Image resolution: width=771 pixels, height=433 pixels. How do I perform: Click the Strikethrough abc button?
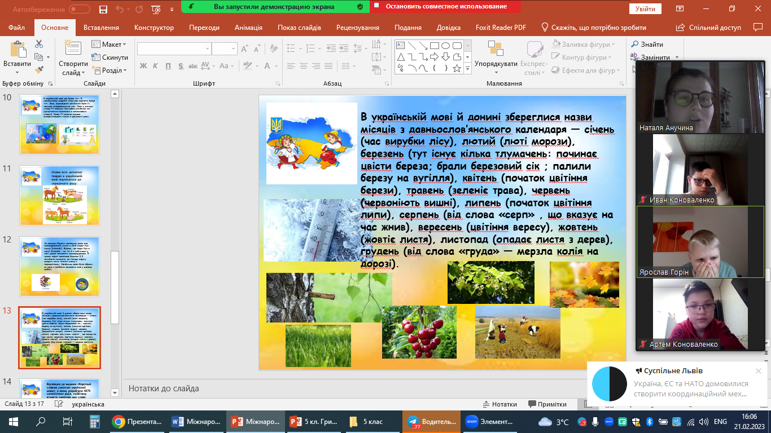pos(193,66)
